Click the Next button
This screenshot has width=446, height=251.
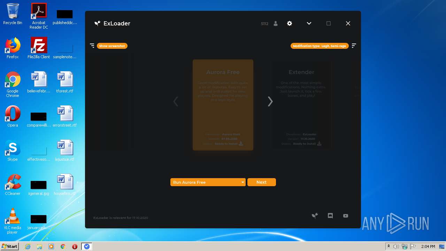tap(262, 182)
